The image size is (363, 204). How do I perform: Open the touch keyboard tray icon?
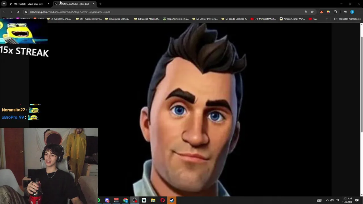click(x=319, y=200)
